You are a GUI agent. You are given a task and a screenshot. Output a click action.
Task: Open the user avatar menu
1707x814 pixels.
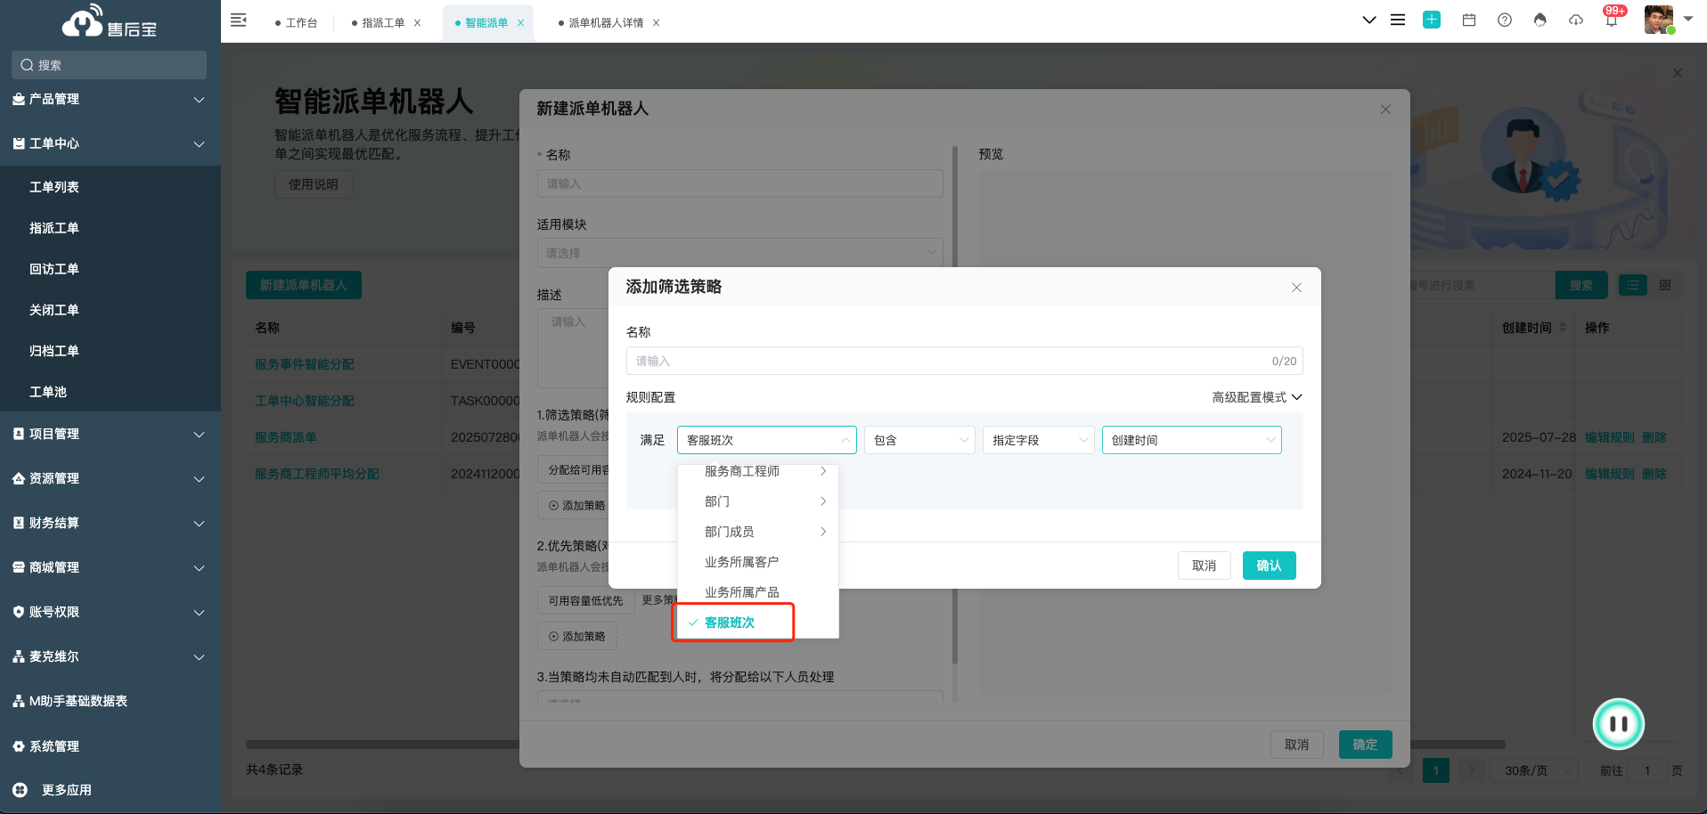1659,20
